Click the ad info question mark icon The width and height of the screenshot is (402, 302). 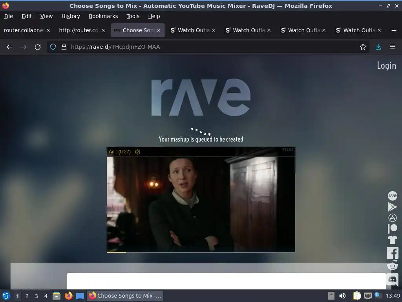click(137, 152)
